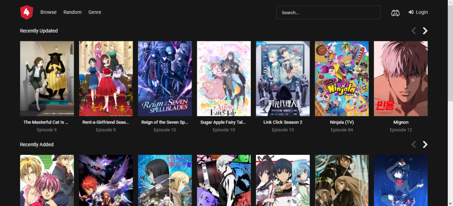The height and width of the screenshot is (206, 453).
Task: Open Recently Added poster with white-haired bartender
Action: tap(224, 180)
